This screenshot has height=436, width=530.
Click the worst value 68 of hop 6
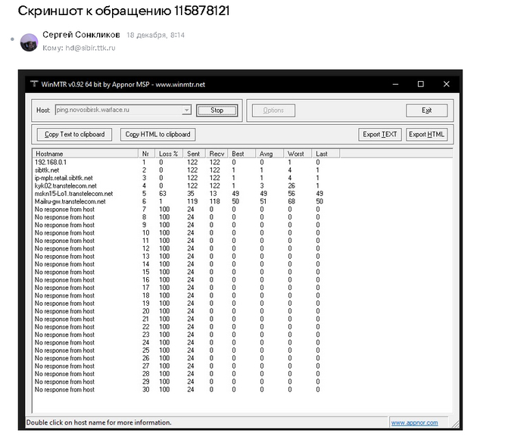click(291, 201)
